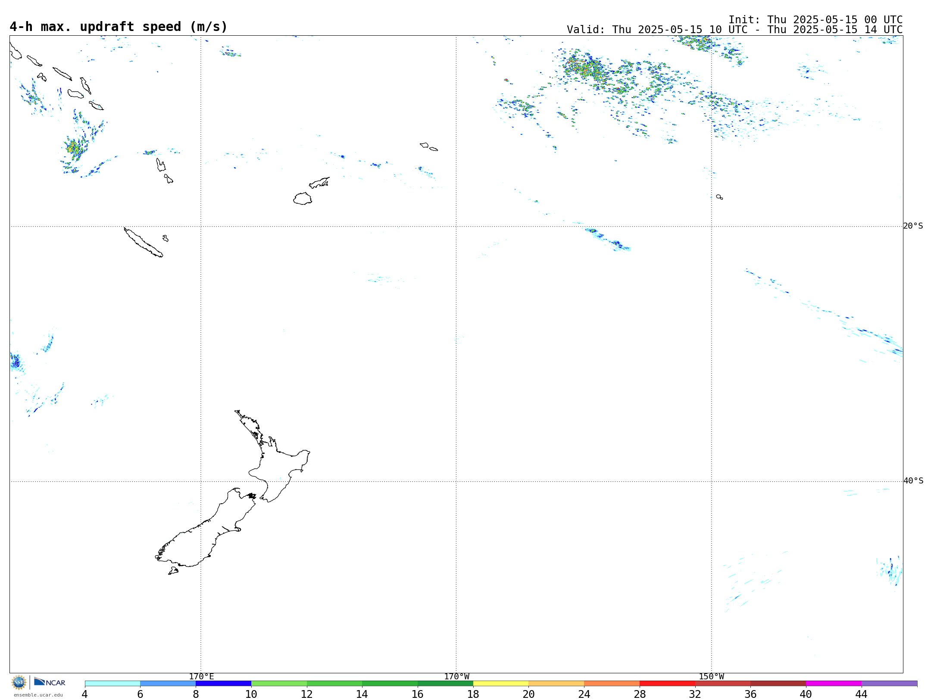Click the title '4-h max. updraft speed (m/s)'
Screen dimensions: 931x700
(119, 27)
